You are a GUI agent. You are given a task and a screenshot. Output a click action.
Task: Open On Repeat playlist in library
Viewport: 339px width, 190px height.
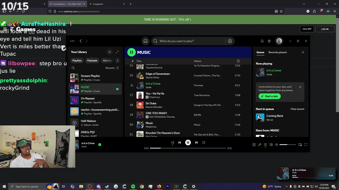pos(95,100)
